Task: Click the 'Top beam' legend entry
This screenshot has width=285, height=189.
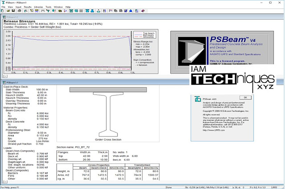Action: [x=144, y=33]
